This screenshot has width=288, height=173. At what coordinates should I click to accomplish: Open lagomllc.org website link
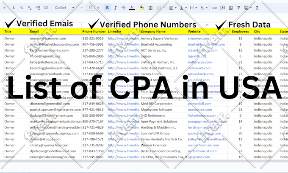197,56
